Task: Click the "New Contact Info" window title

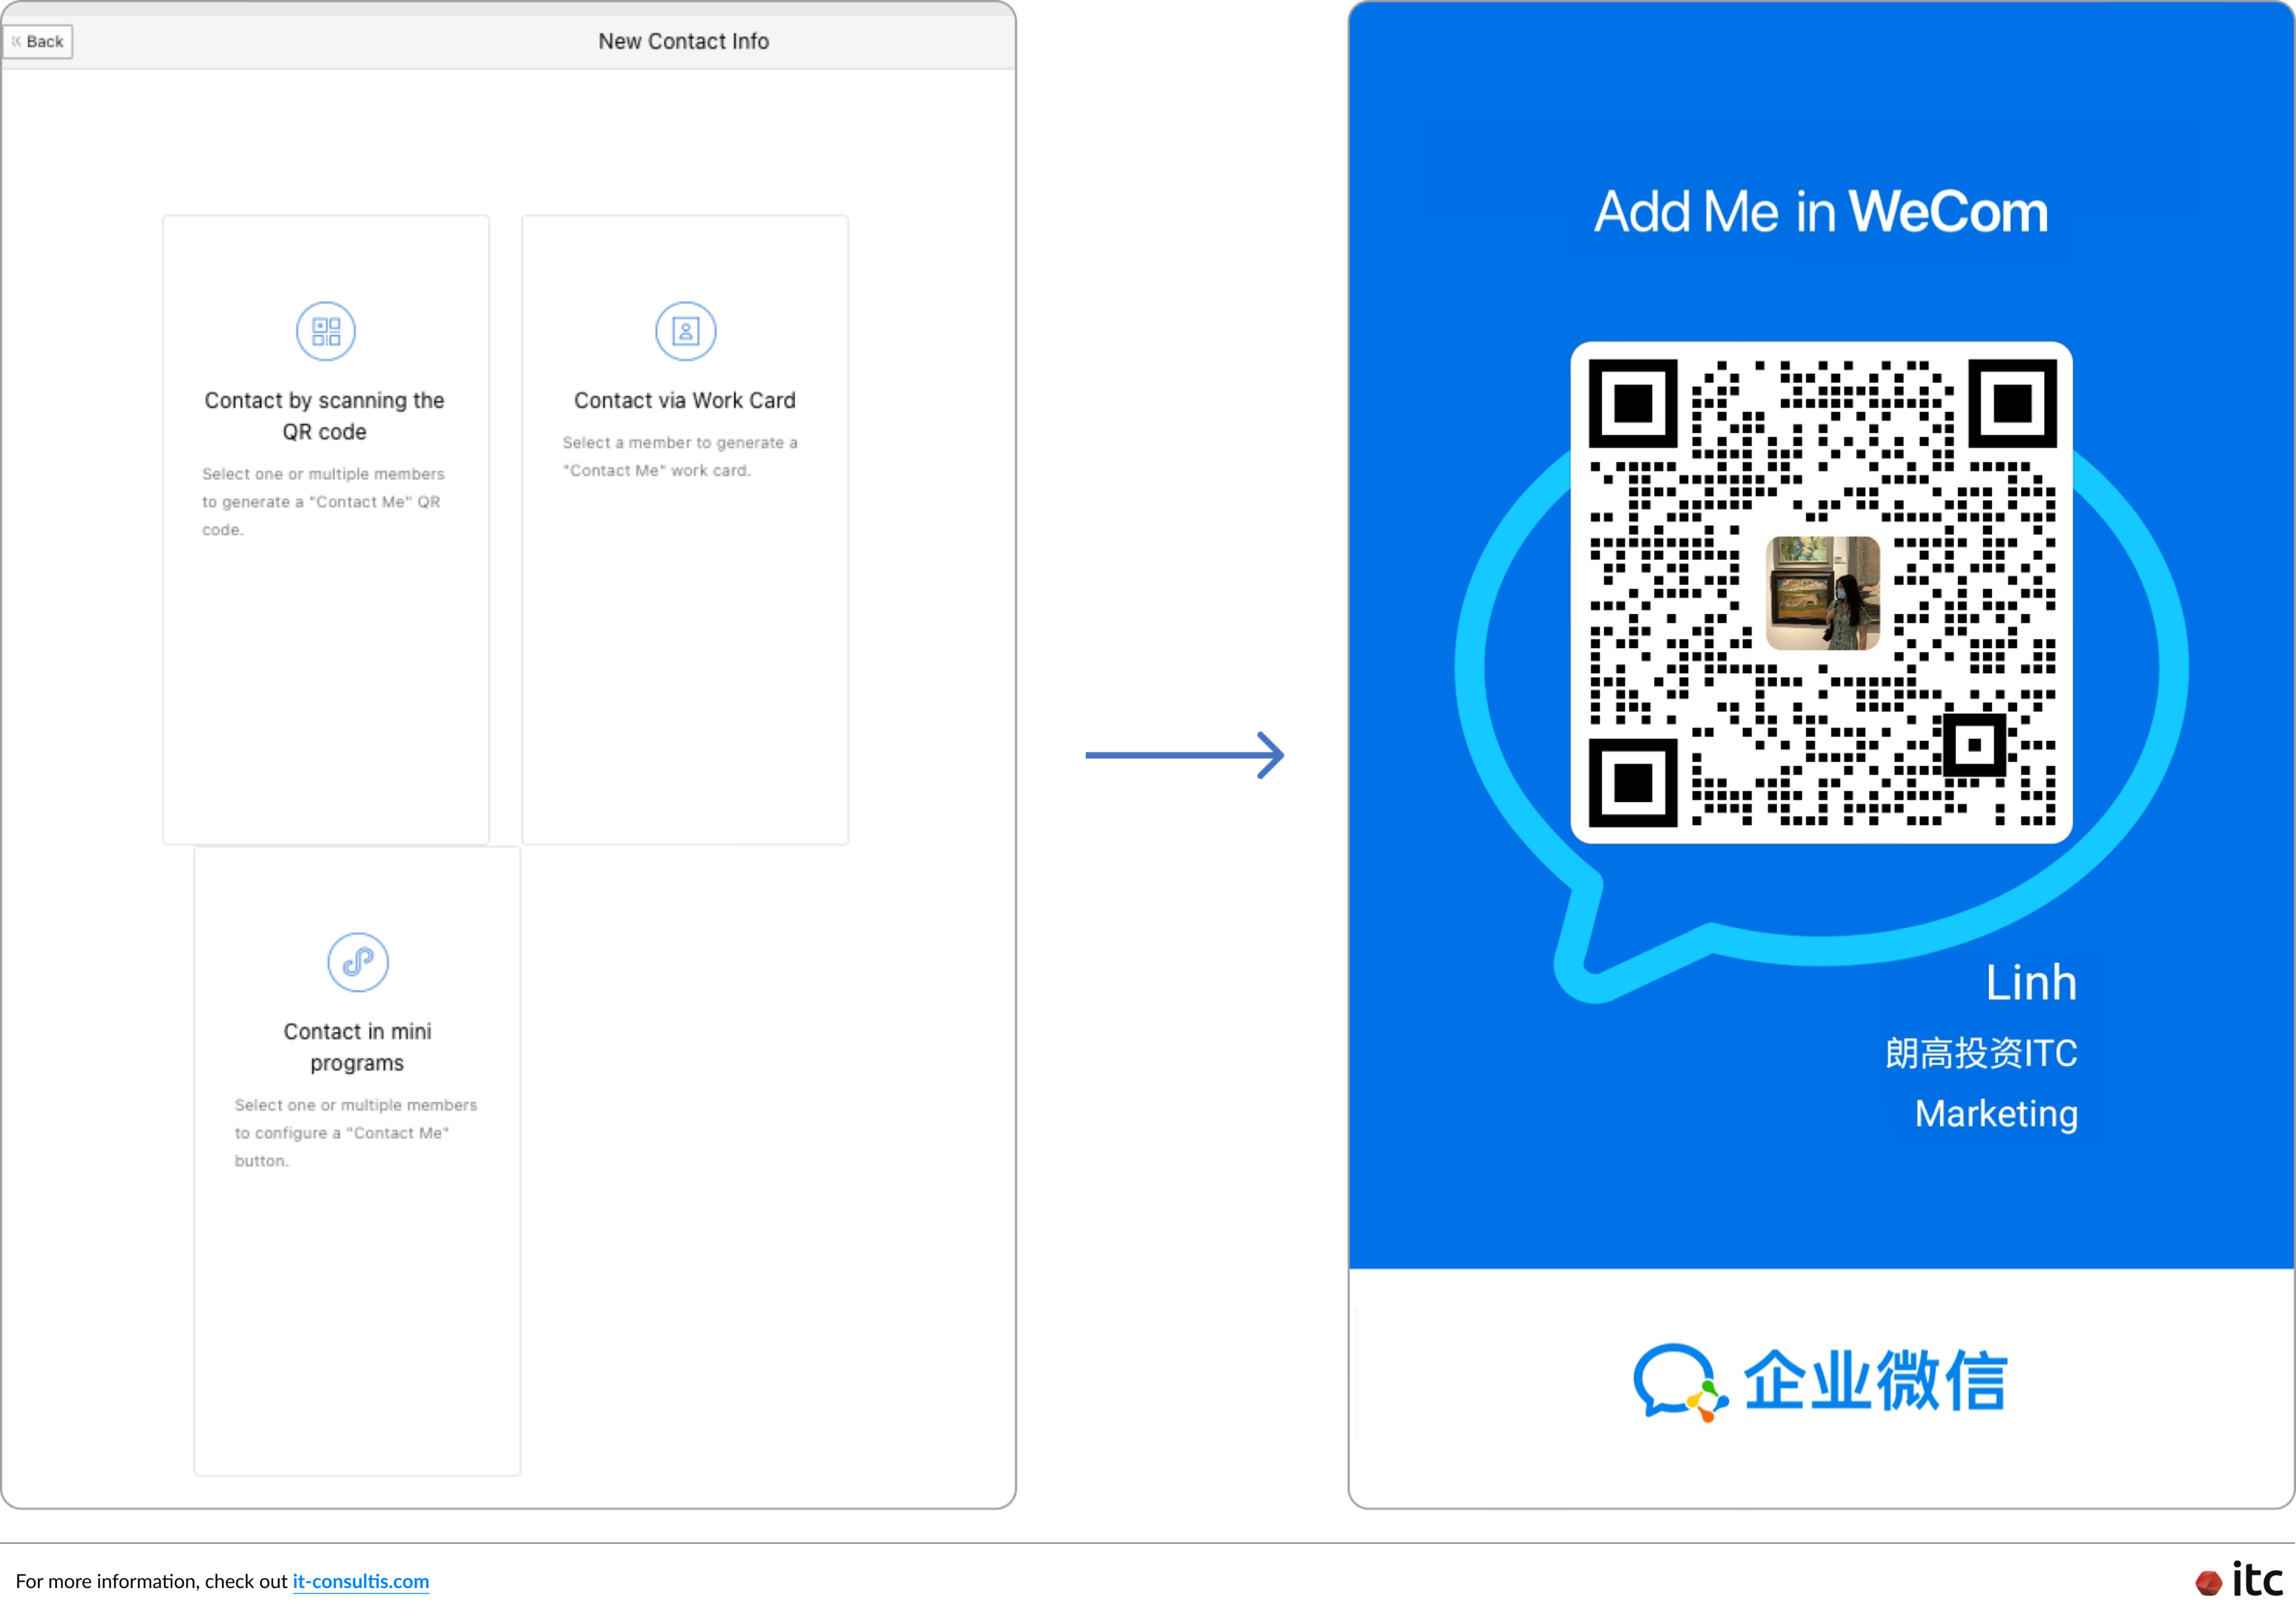Action: click(684, 41)
